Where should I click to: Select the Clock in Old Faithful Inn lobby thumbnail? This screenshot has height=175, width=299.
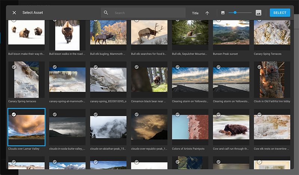pos(272,80)
